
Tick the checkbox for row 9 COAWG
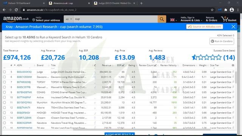click(4, 92)
